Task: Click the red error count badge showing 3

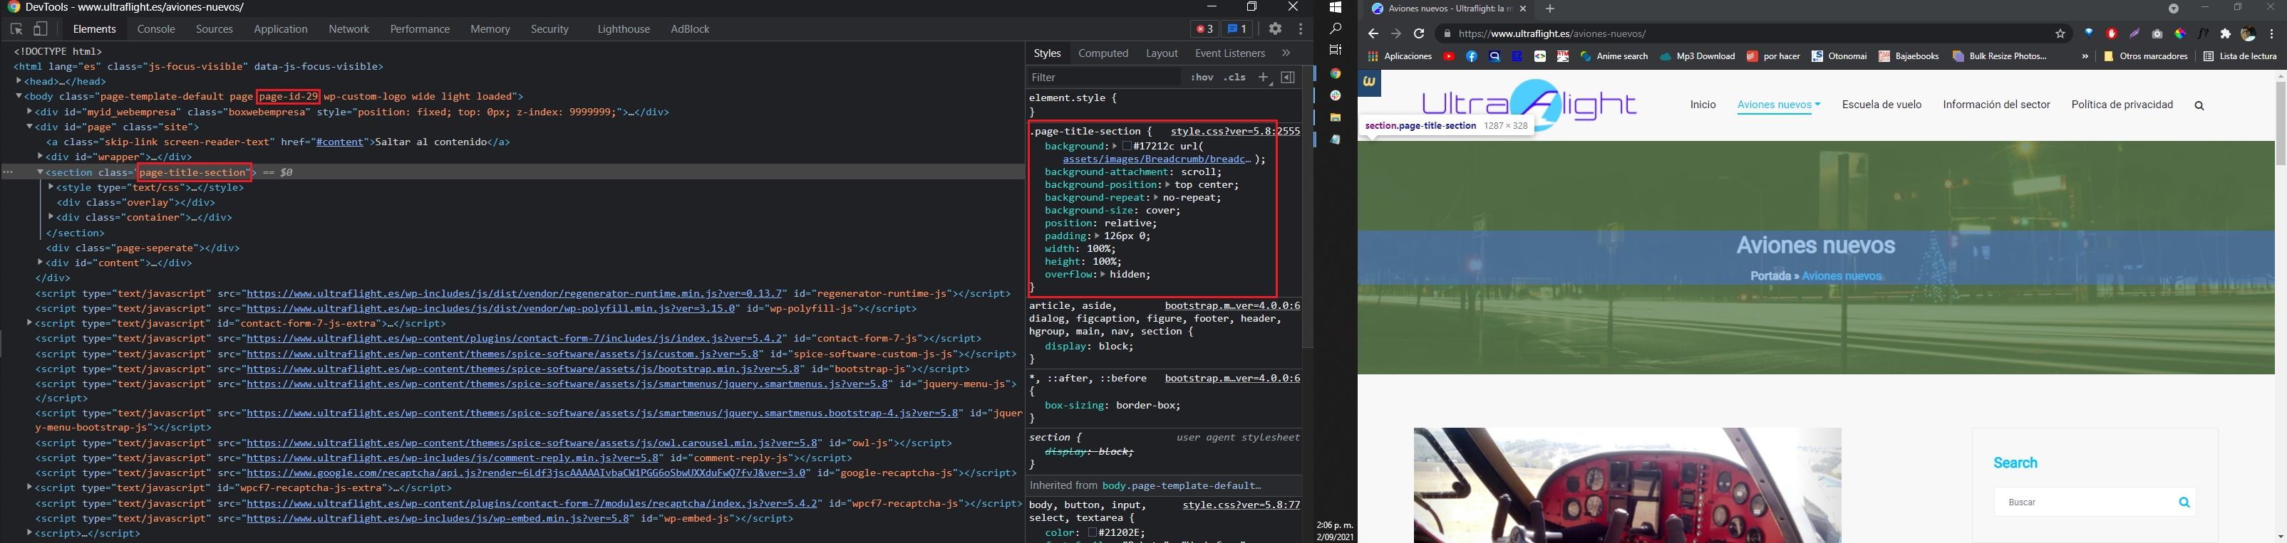Action: pyautogui.click(x=1204, y=29)
